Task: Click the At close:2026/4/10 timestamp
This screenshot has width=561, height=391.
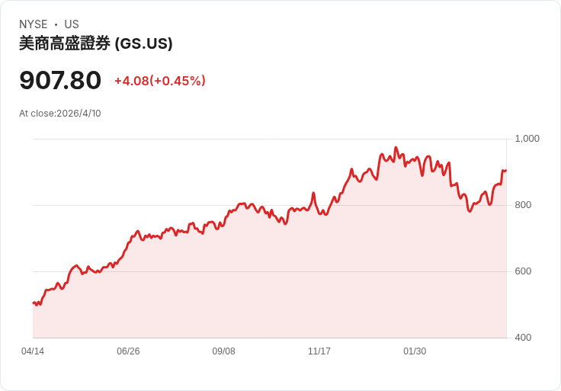Action: [60, 114]
